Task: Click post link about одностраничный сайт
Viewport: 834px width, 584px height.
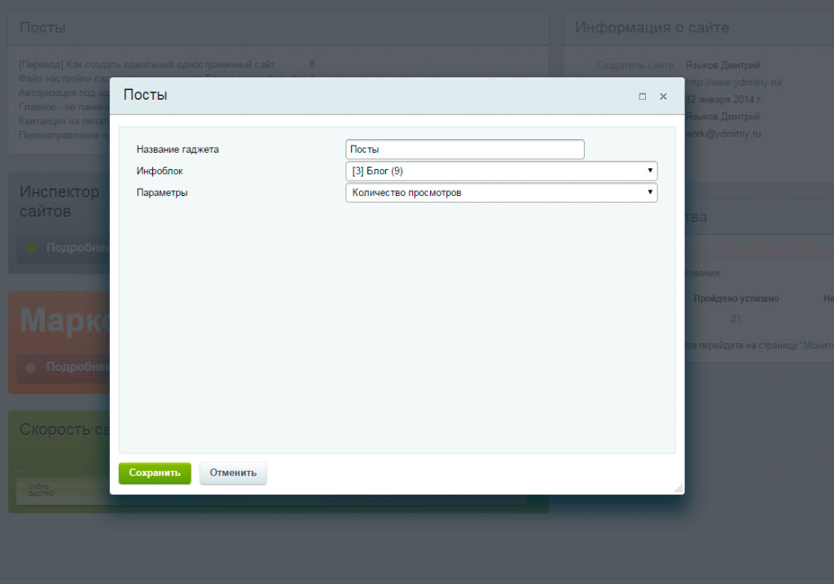Action: coord(147,64)
